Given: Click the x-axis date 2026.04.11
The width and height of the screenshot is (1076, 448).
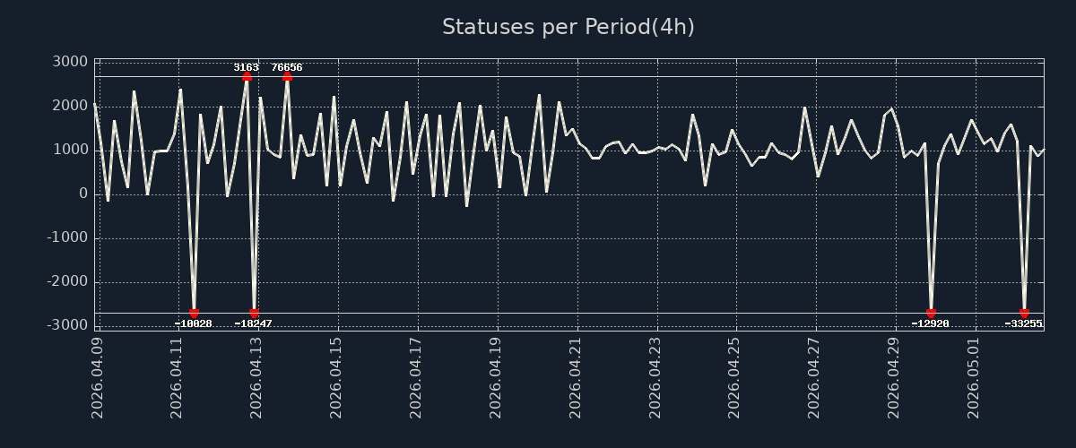Looking at the screenshot, I should 178,377.
